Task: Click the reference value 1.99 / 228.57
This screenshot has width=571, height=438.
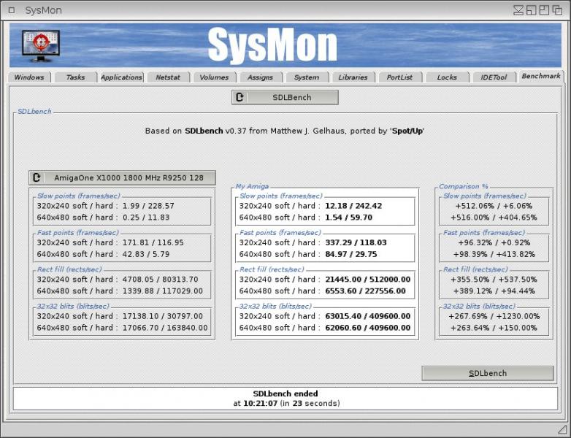Action: 148,206
